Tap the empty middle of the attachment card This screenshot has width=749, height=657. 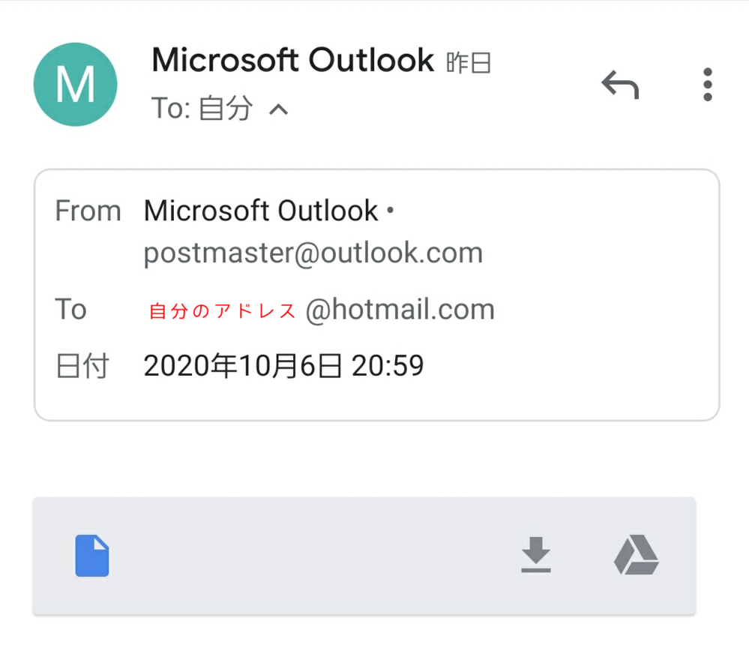tap(315, 556)
